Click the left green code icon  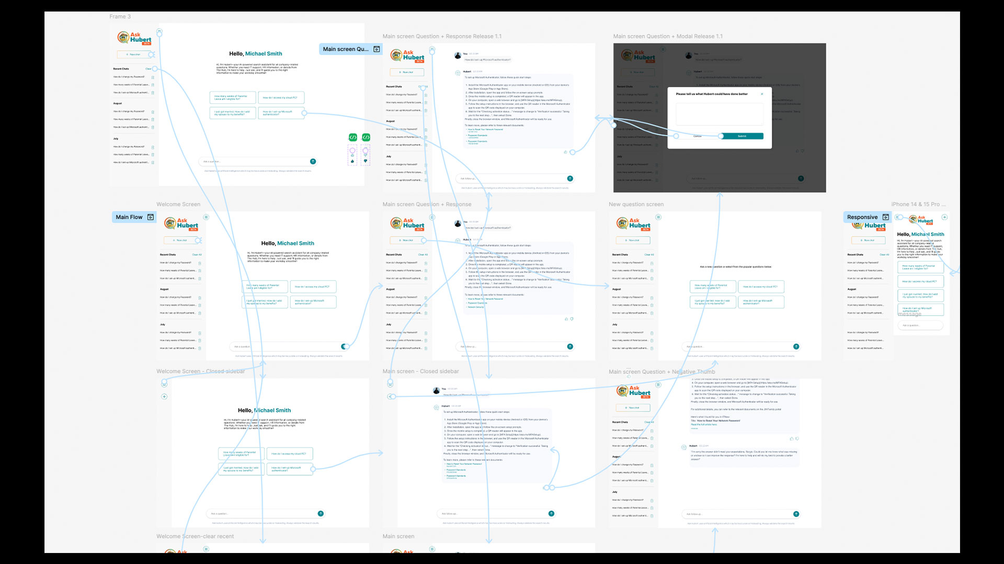click(x=353, y=137)
